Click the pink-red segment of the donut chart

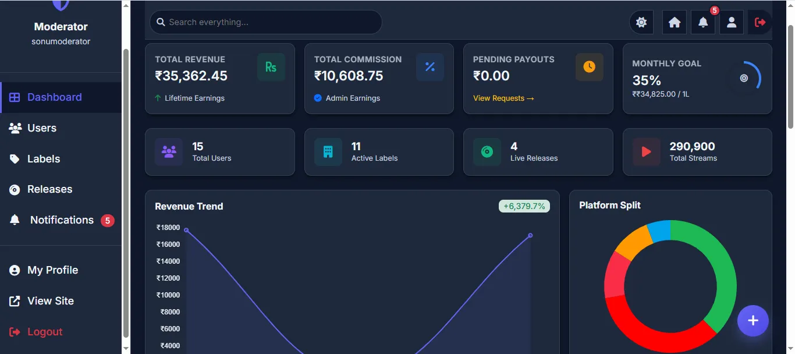(x=615, y=277)
